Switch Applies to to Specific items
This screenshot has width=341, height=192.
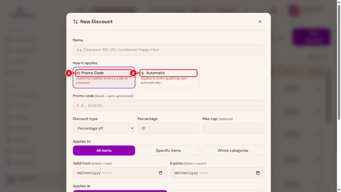[168, 150]
